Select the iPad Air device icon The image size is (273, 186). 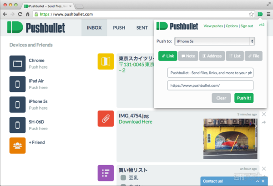click(x=17, y=84)
